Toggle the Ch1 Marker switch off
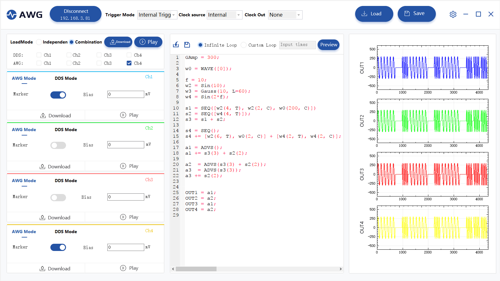This screenshot has width=500, height=281. click(x=58, y=95)
